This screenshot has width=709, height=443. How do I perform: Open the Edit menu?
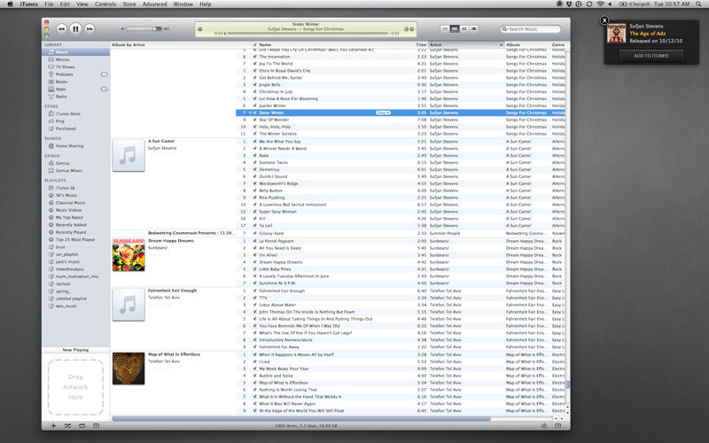65,4
